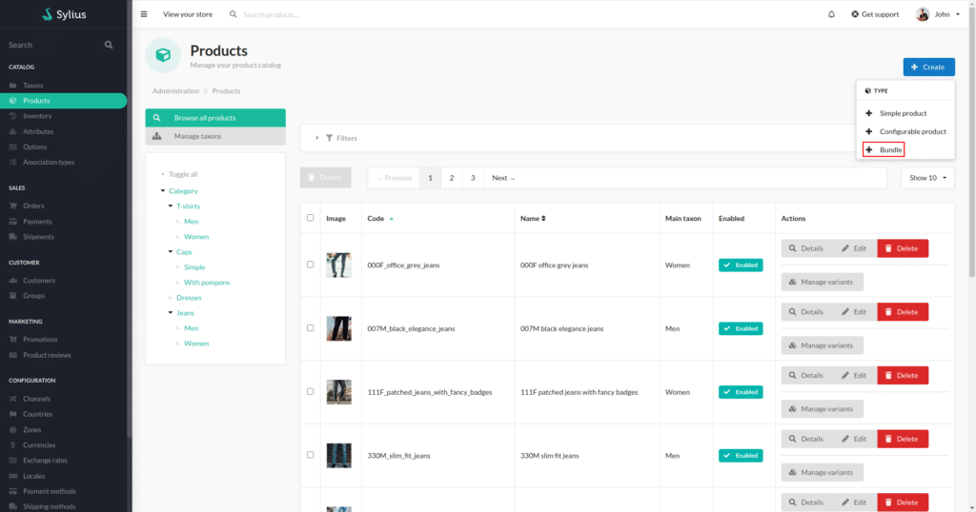Collapse the Caps tree node
976x512 pixels.
(x=171, y=251)
